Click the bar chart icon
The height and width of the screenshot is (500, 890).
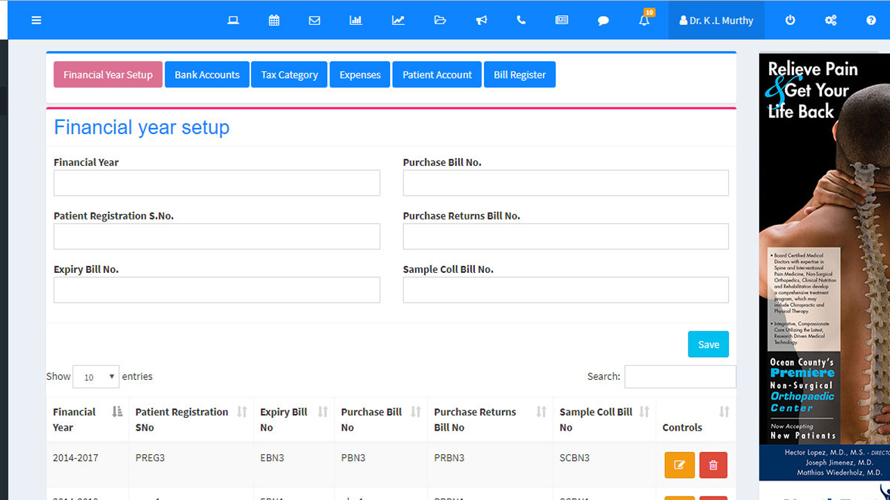(x=355, y=20)
